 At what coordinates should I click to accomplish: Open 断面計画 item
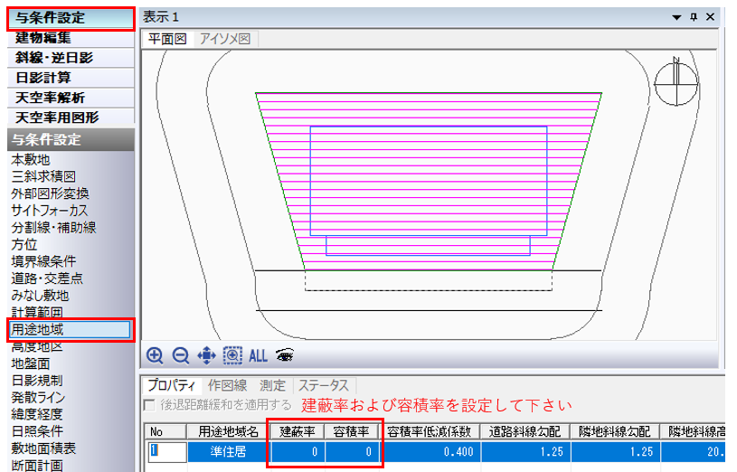pos(37,465)
